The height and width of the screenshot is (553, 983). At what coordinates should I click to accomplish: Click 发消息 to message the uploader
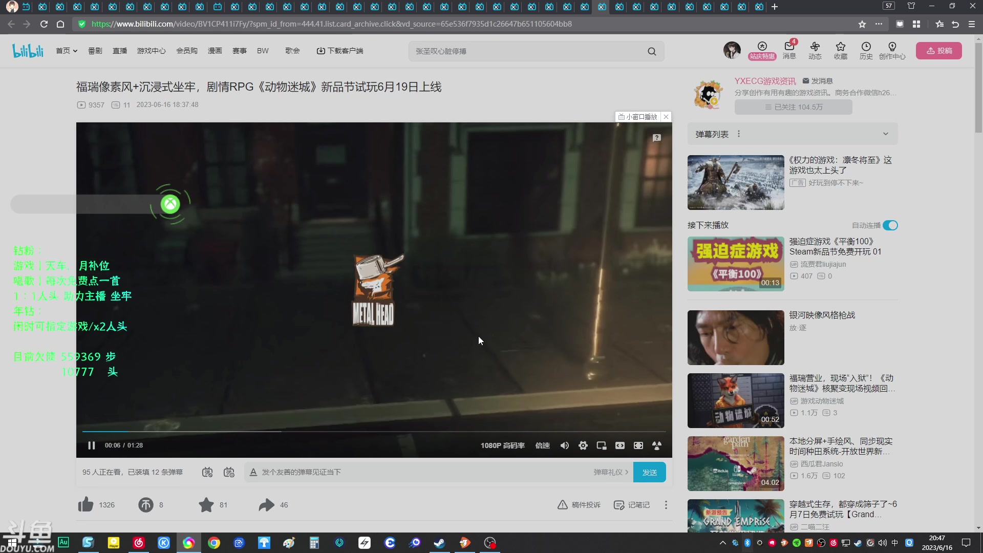click(x=817, y=81)
